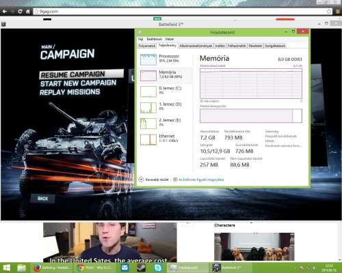
Task: Switch to the Folyamatok tab
Action: click(x=147, y=46)
